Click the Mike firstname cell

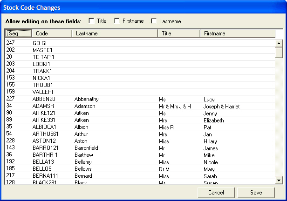coord(209,155)
